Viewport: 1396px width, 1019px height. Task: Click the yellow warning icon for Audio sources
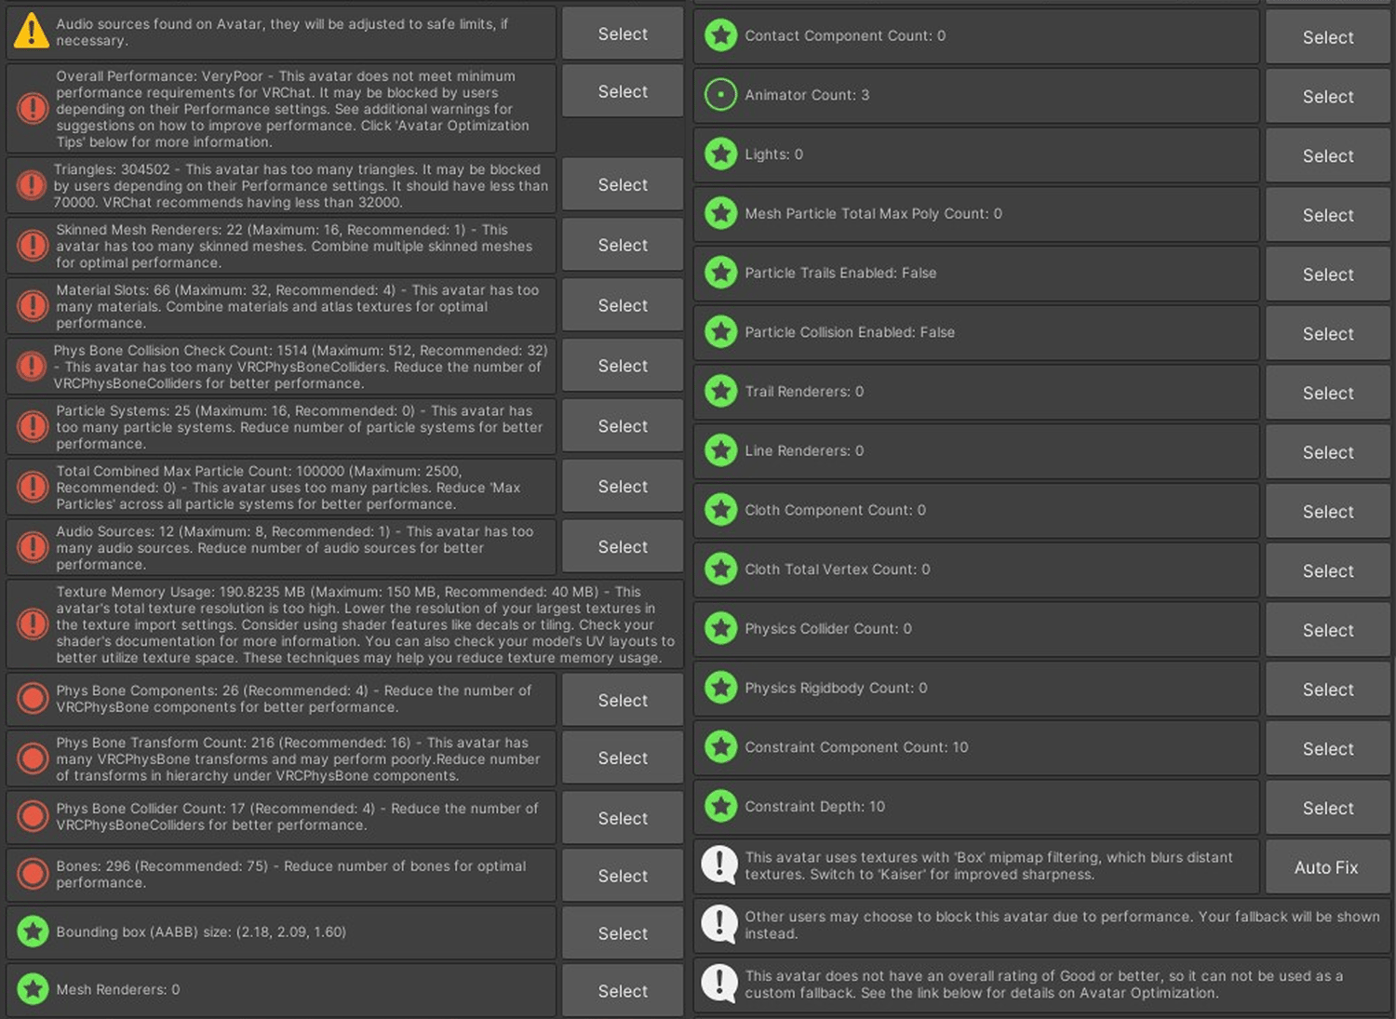point(32,31)
